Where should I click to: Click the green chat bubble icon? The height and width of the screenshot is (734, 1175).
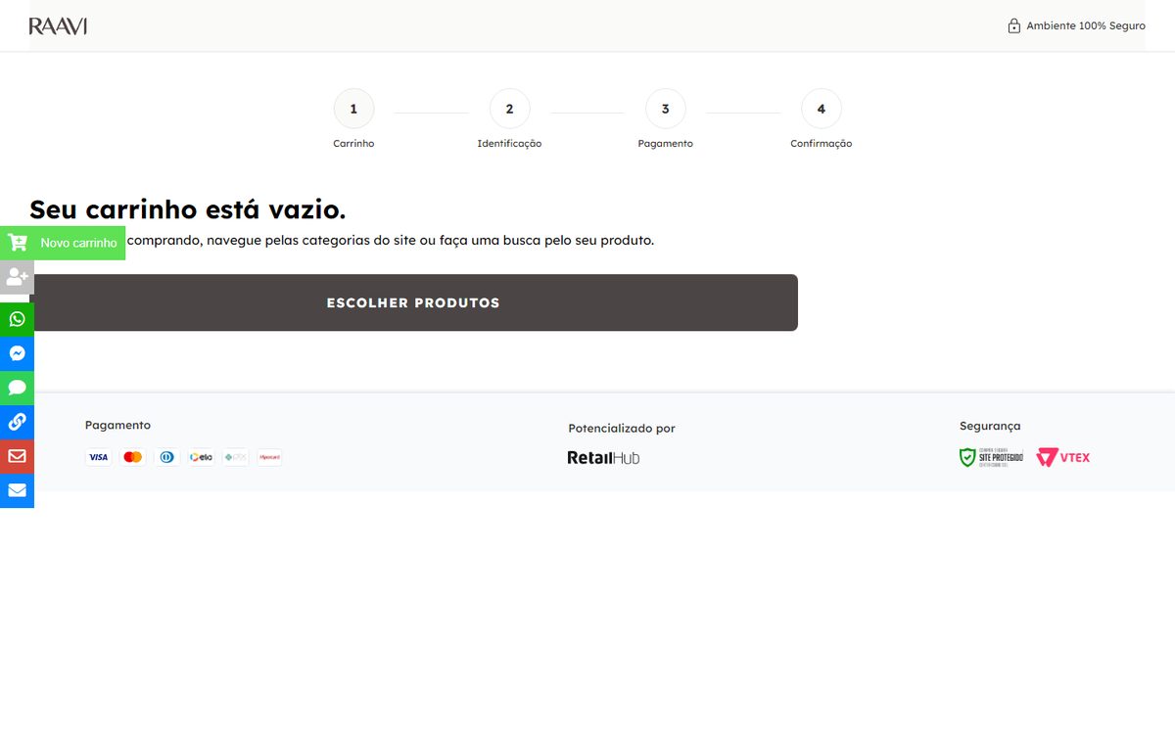point(17,388)
